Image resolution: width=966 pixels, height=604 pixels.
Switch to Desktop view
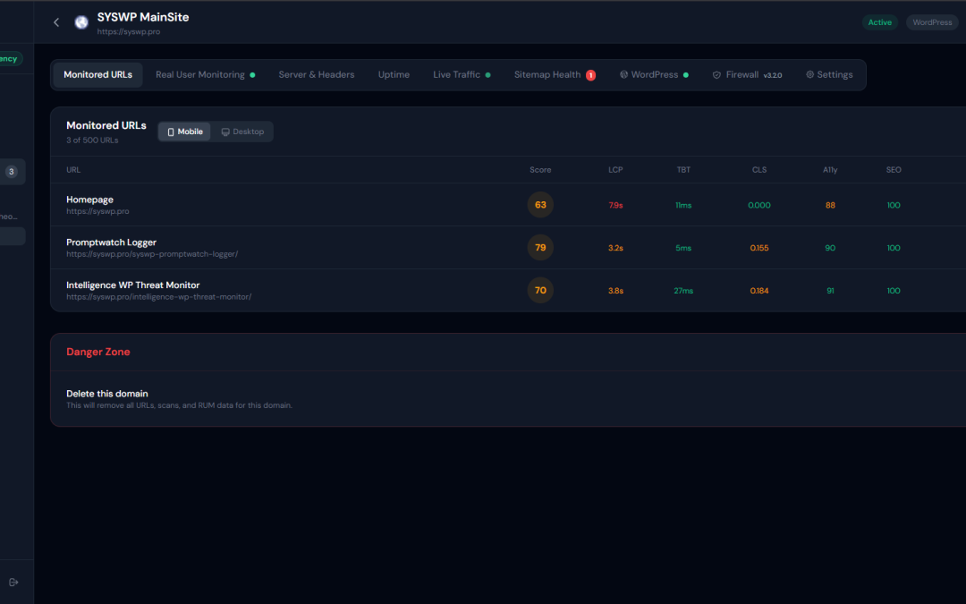pos(242,132)
